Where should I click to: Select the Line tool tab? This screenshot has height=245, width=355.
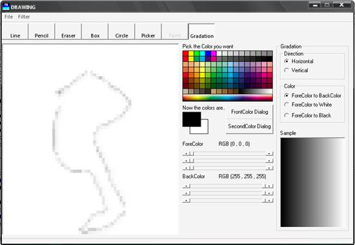point(15,32)
